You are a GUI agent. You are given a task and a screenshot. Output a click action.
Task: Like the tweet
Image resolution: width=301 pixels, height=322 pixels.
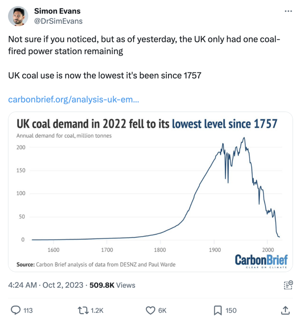(x=150, y=310)
